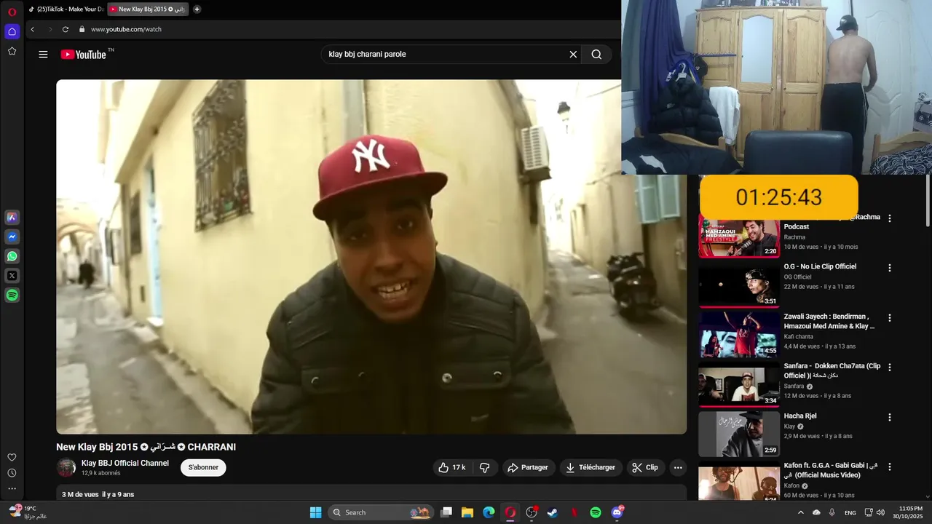Screen dimensions: 932x524
Task: Open Sanfara - Dokken Cha7ata video
Action: point(832,370)
